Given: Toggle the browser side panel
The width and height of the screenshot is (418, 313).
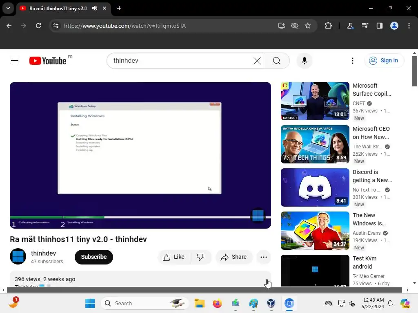Looking at the screenshot, I should pos(379,26).
